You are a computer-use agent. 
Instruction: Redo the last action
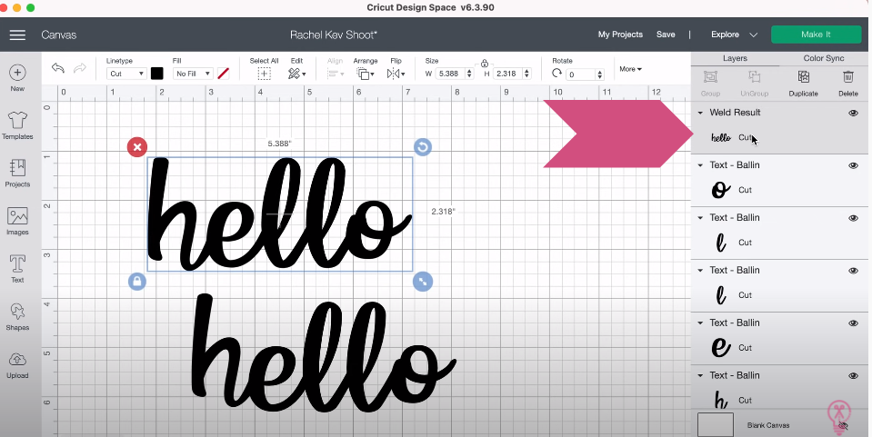click(80, 68)
